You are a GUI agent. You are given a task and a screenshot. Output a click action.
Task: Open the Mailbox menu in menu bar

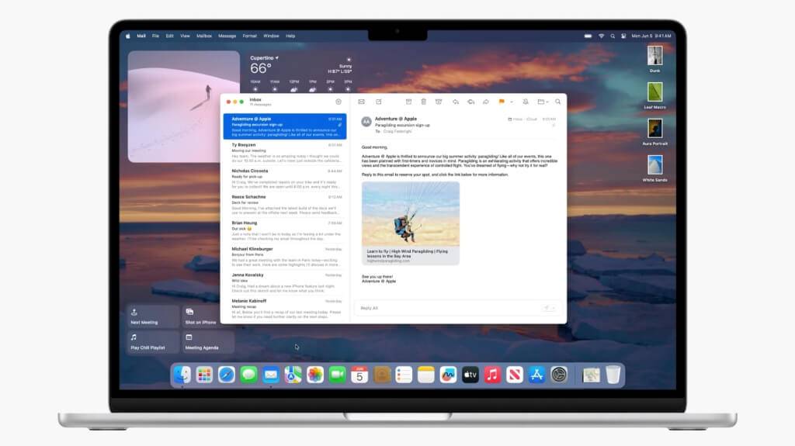(x=204, y=36)
